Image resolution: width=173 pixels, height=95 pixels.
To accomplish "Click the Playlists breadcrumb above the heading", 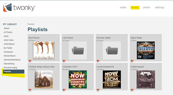I will (x=31, y=24).
